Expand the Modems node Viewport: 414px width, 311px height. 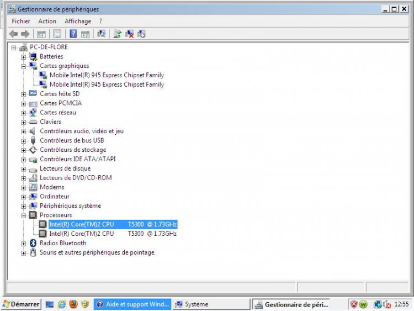point(24,188)
